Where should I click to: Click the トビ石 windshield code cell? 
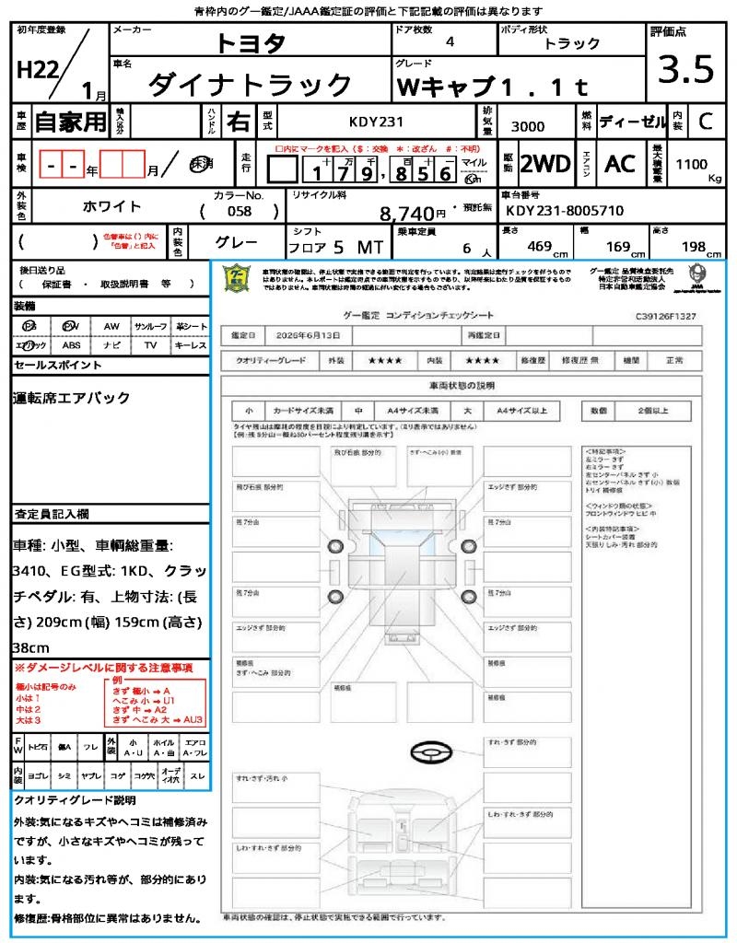click(37, 748)
